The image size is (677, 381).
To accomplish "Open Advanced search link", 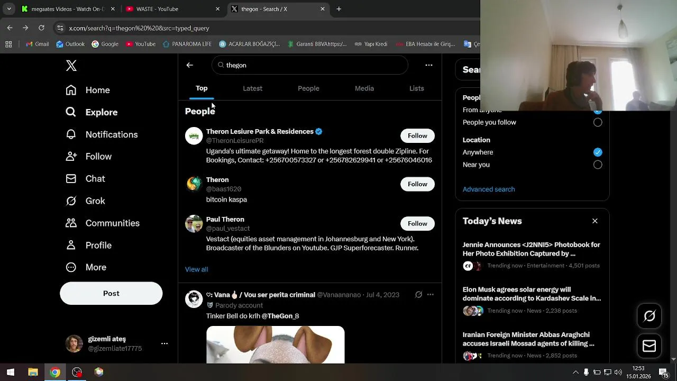I will tap(489, 189).
